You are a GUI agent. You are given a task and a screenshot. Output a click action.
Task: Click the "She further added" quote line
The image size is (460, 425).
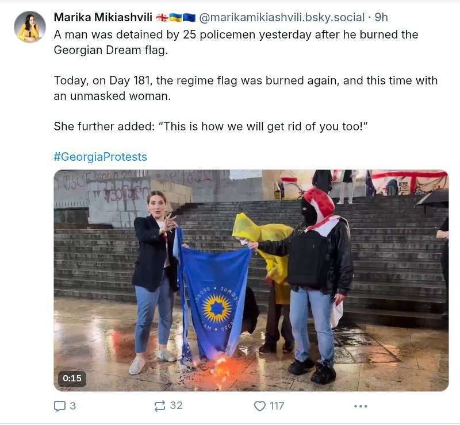pos(210,126)
